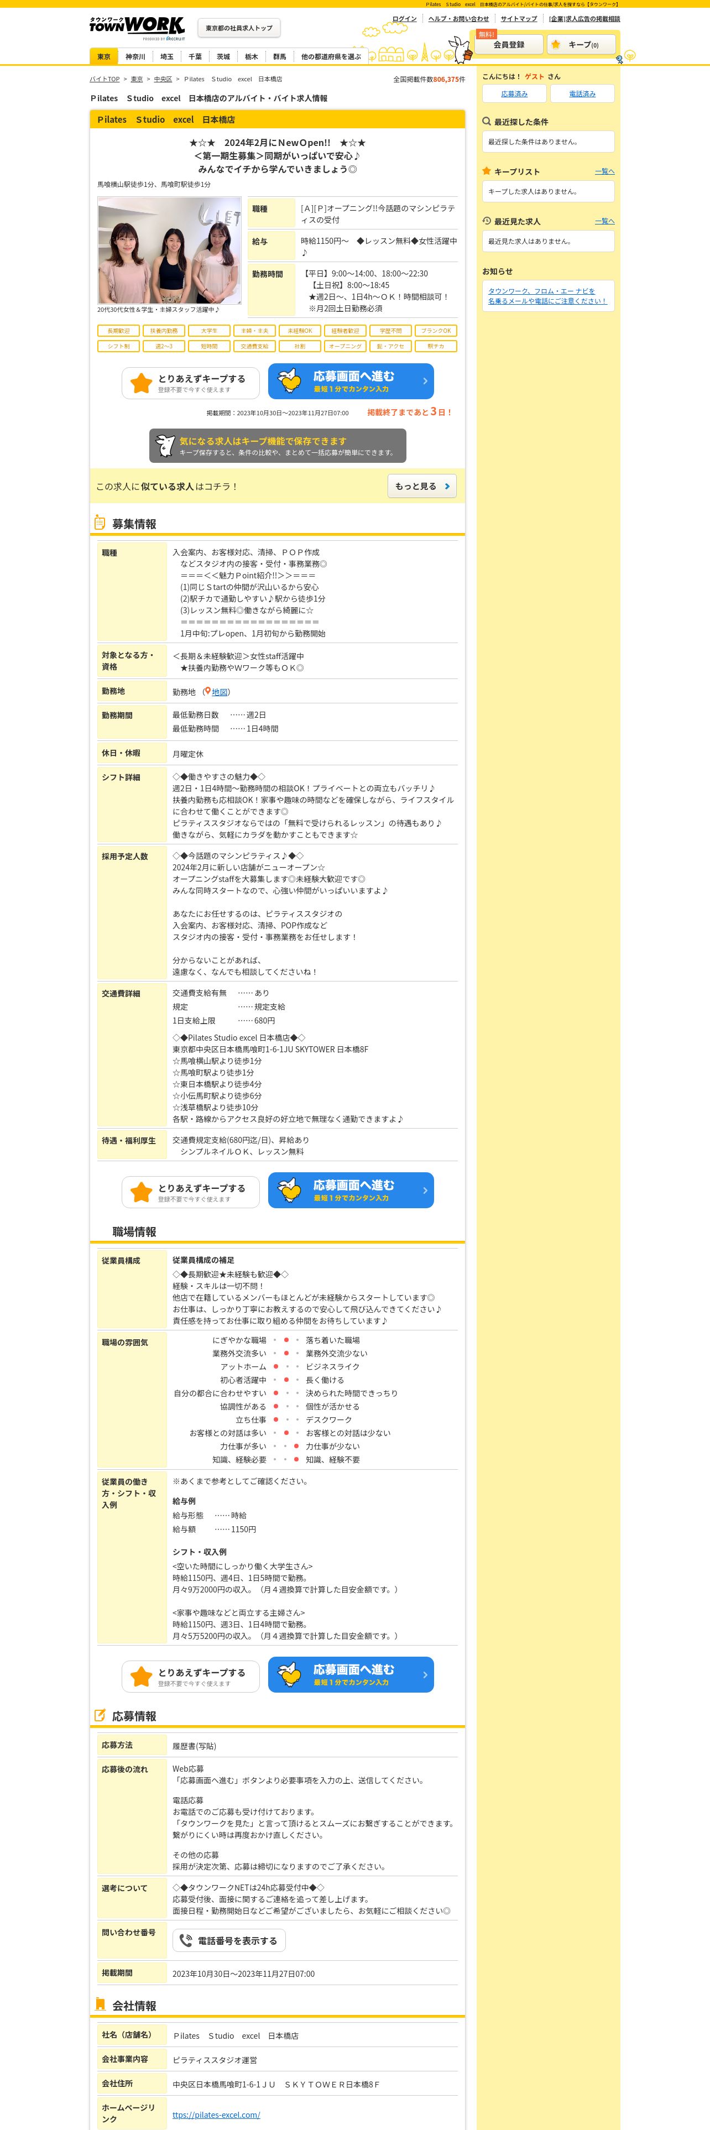Viewport: 710px width, 2130px height.
Task: Click 応募済み sidebar button
Action: point(514,93)
